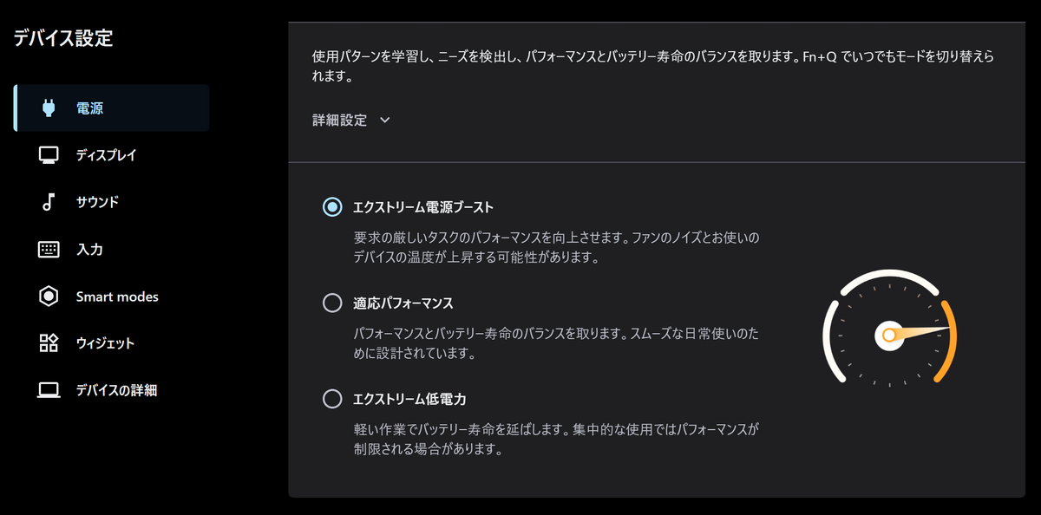Click the エクストリーム低電力 mode label
The image size is (1041, 515).
coord(409,399)
